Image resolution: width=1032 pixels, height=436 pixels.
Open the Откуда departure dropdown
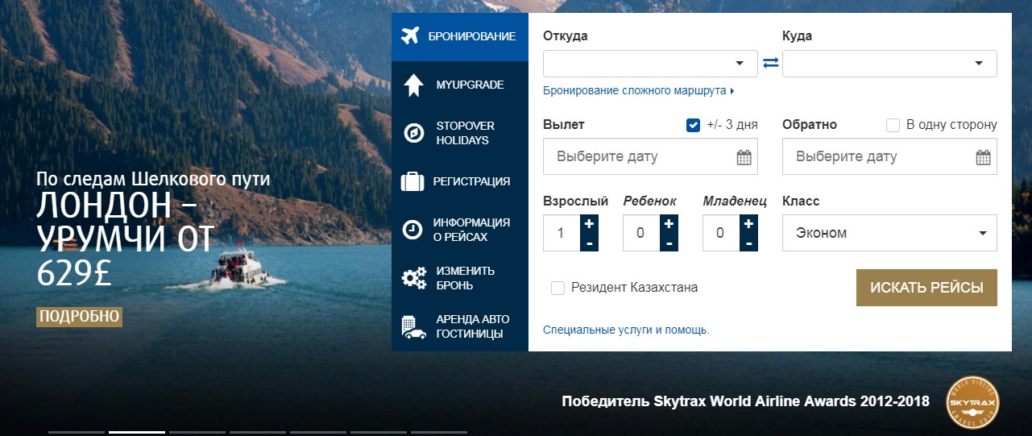tap(650, 64)
